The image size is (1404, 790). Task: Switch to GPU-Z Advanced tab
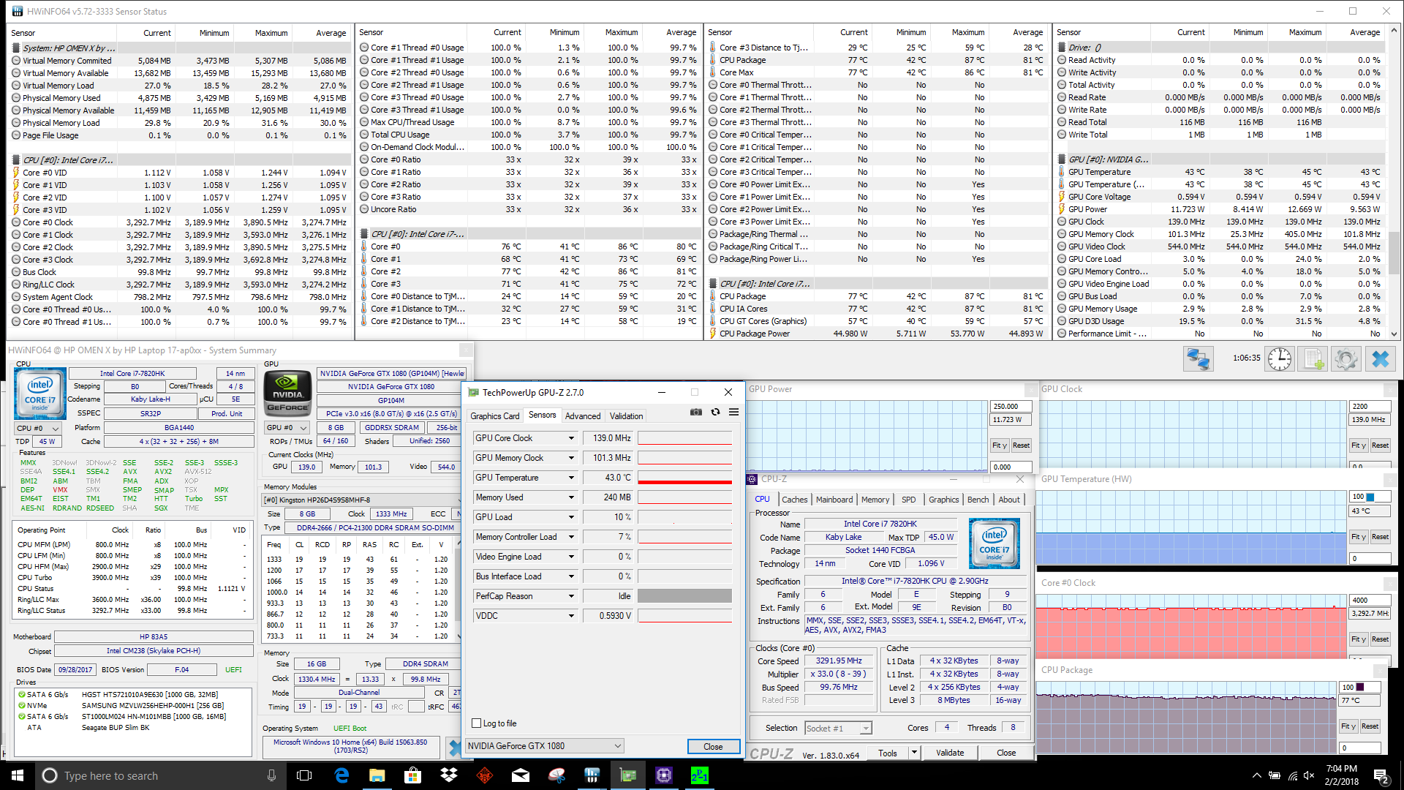(x=582, y=416)
